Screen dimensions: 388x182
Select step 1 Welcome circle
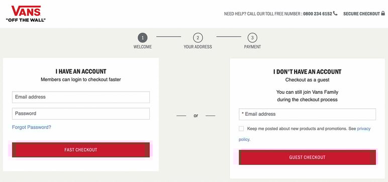pos(143,38)
